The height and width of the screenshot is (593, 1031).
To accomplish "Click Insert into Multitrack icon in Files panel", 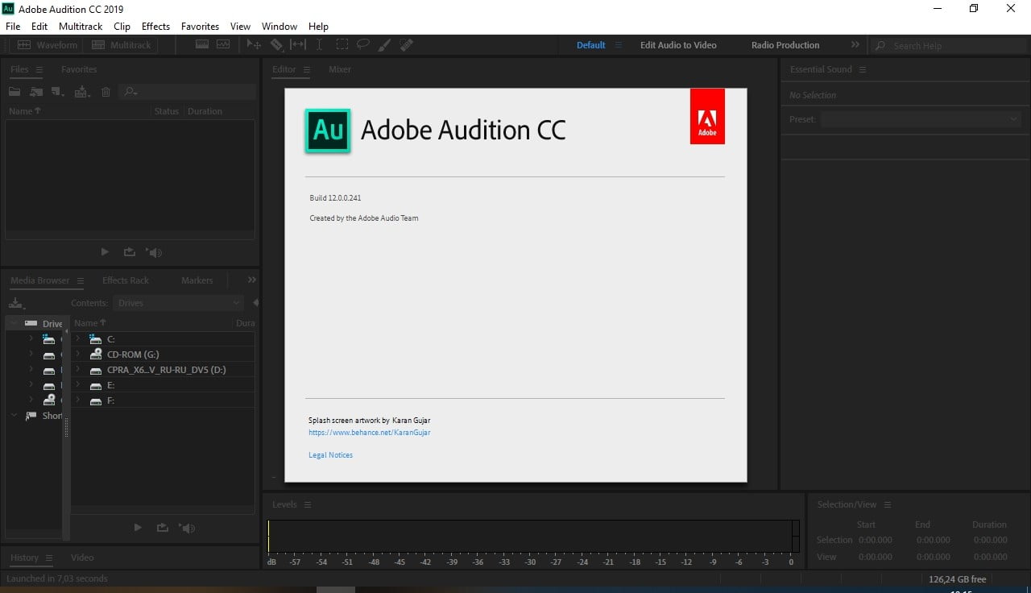I will [82, 92].
